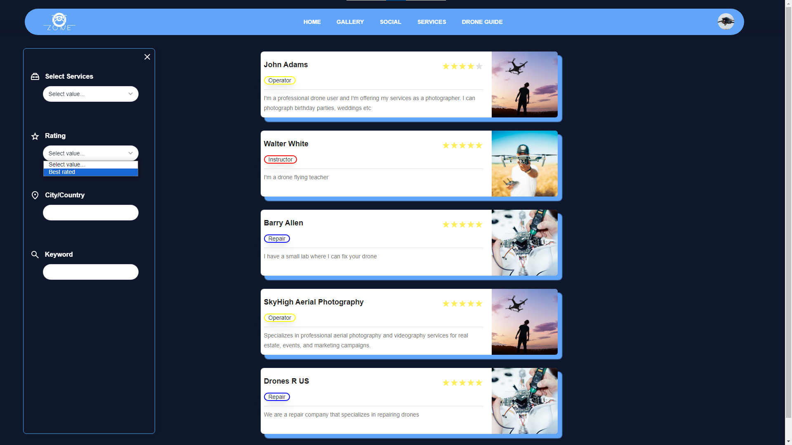Go to the Gallery page
This screenshot has width=792, height=445.
coord(350,22)
